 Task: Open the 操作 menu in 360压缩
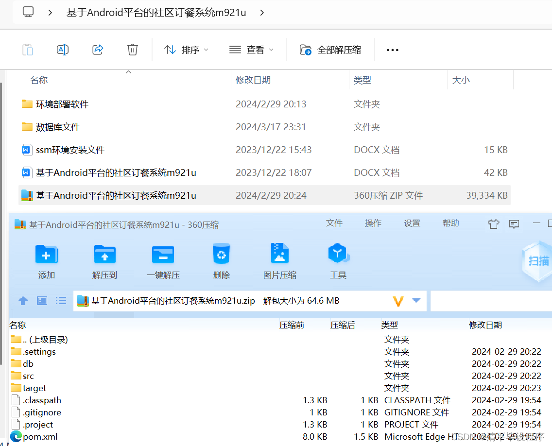373,223
